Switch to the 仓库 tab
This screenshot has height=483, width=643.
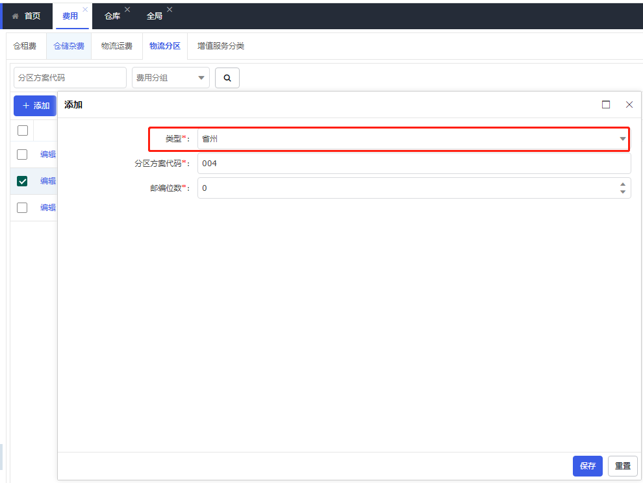[112, 16]
